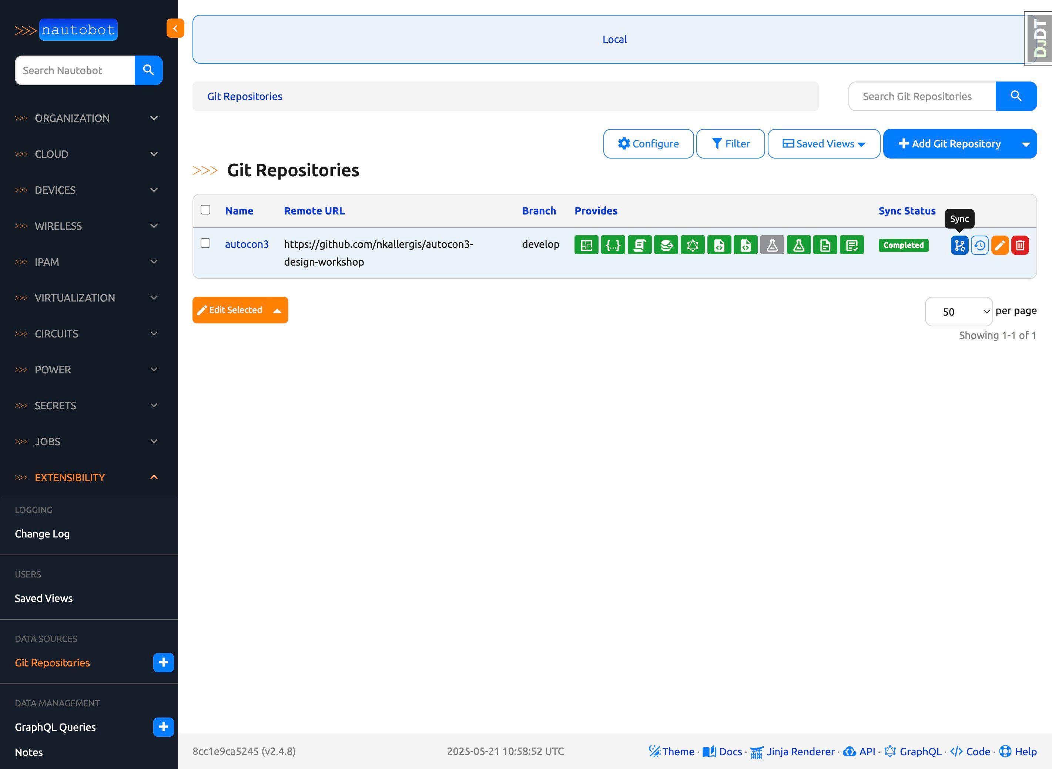Viewport: 1052px width, 769px height.
Task: Check the autocon3 row checkbox
Action: 205,243
